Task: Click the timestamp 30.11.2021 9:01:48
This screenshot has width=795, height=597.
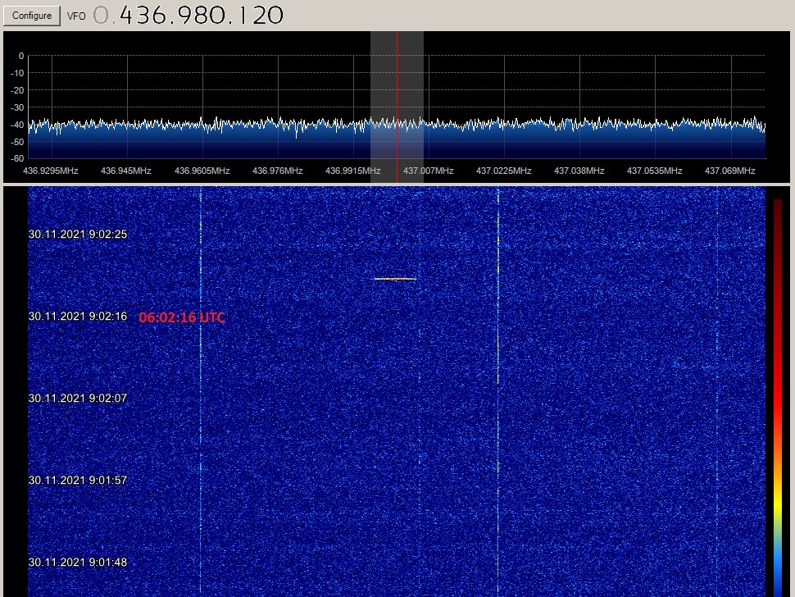Action: pyautogui.click(x=79, y=563)
